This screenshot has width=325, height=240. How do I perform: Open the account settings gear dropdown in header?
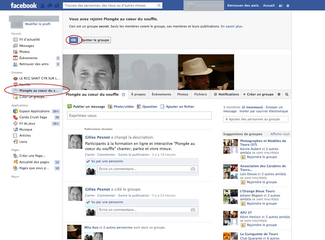[288, 6]
